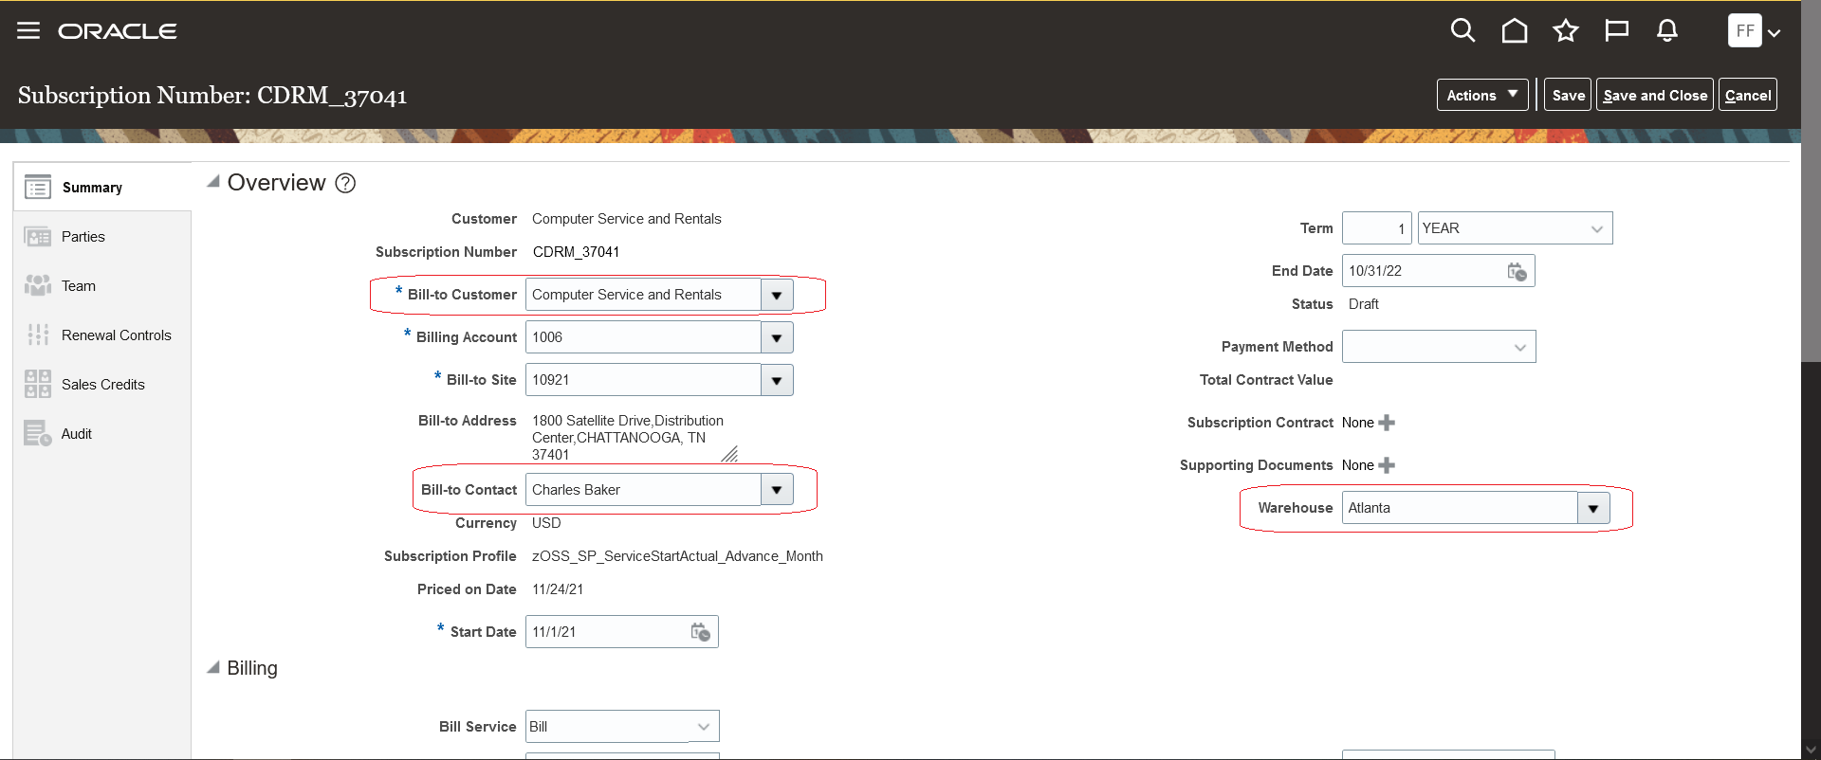
Task: Switch to the Team tab
Action: pos(102,286)
